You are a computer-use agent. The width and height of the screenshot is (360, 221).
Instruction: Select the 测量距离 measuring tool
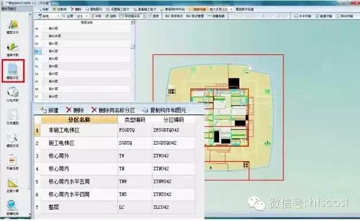(216, 16)
